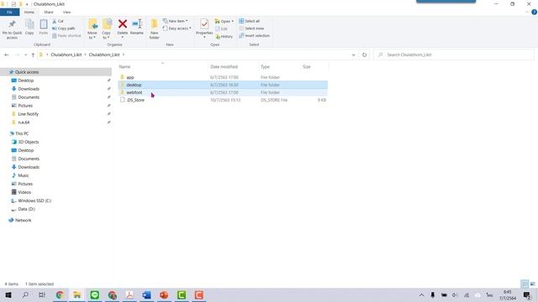
Task: Open the recent locations dropdown arrow
Action: coord(25,55)
